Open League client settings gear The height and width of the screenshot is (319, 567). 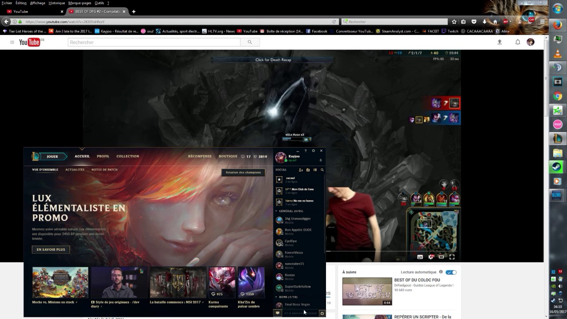313,151
